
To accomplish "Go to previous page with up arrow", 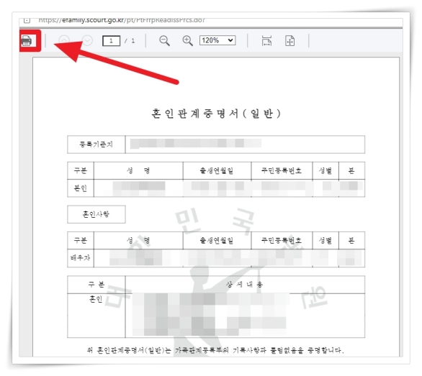I will point(64,40).
